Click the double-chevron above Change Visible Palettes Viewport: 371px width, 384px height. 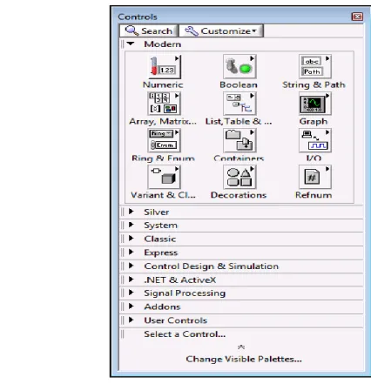241,347
